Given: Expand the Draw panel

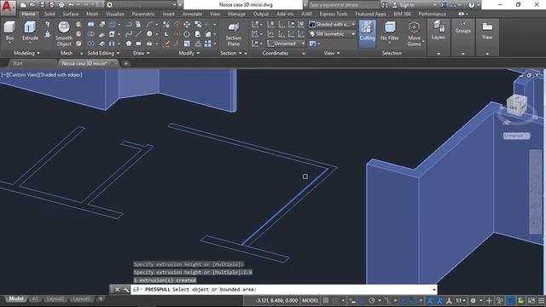Looking at the screenshot, I should coord(141,53).
